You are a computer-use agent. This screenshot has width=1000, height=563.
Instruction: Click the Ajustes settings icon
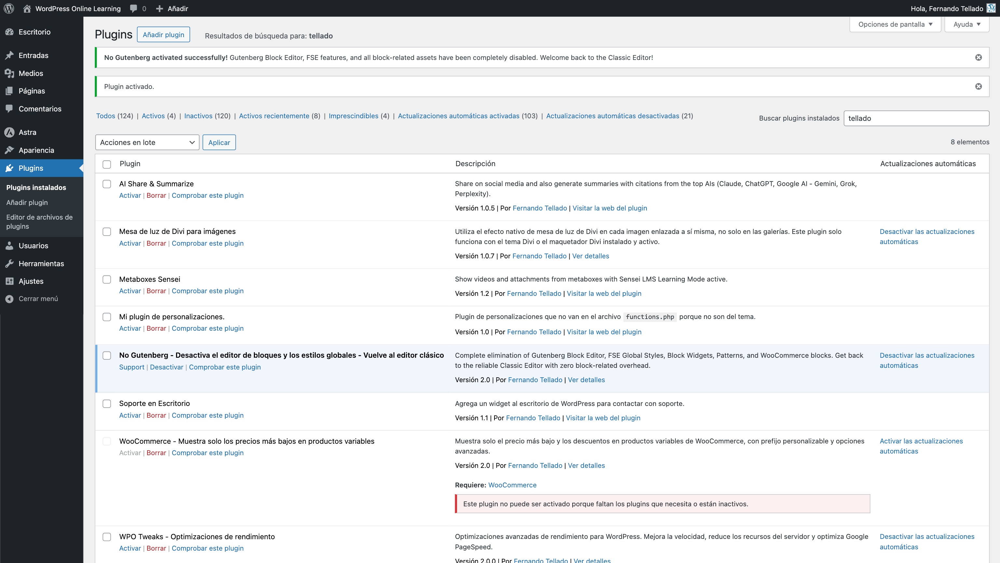pos(10,281)
